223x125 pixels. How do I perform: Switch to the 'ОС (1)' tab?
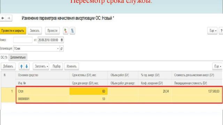pyautogui.click(x=4, y=57)
